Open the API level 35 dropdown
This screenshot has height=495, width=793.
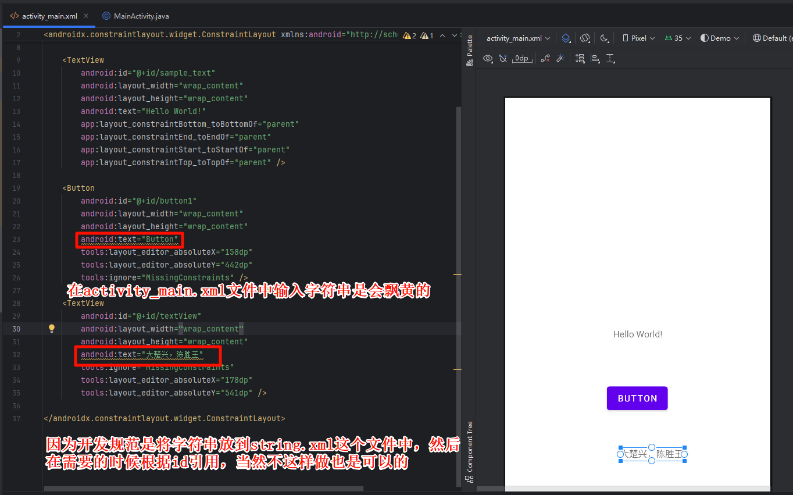coord(678,38)
